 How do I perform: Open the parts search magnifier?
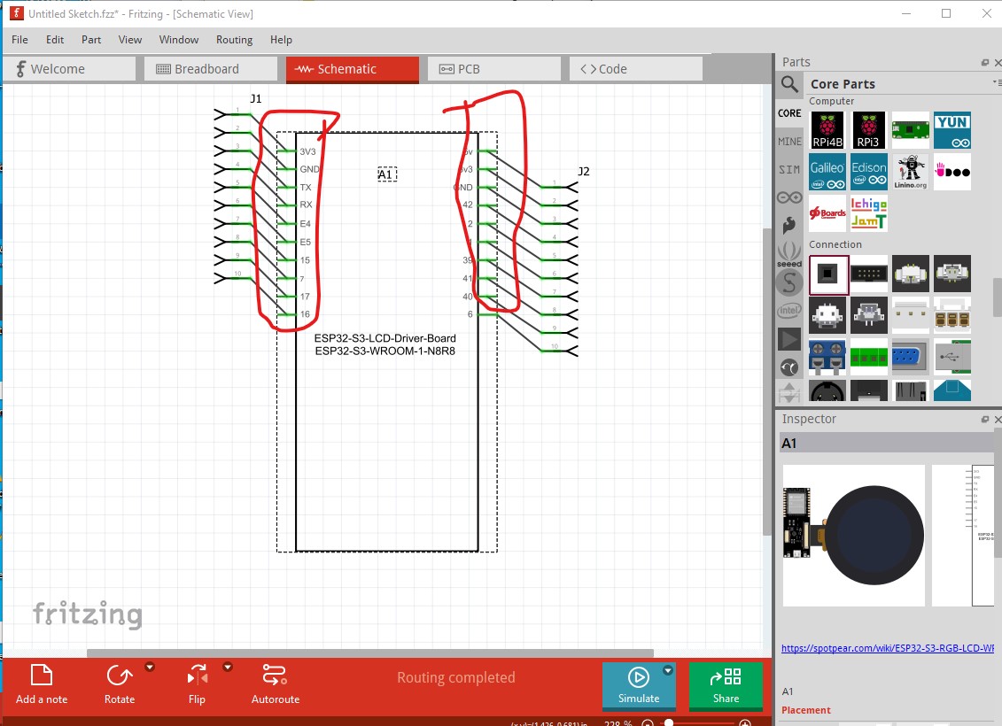789,83
